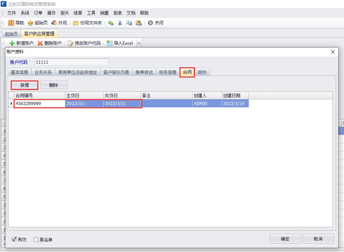Click the 导入Excel import icon
The height and width of the screenshot is (252, 344).
[110, 43]
